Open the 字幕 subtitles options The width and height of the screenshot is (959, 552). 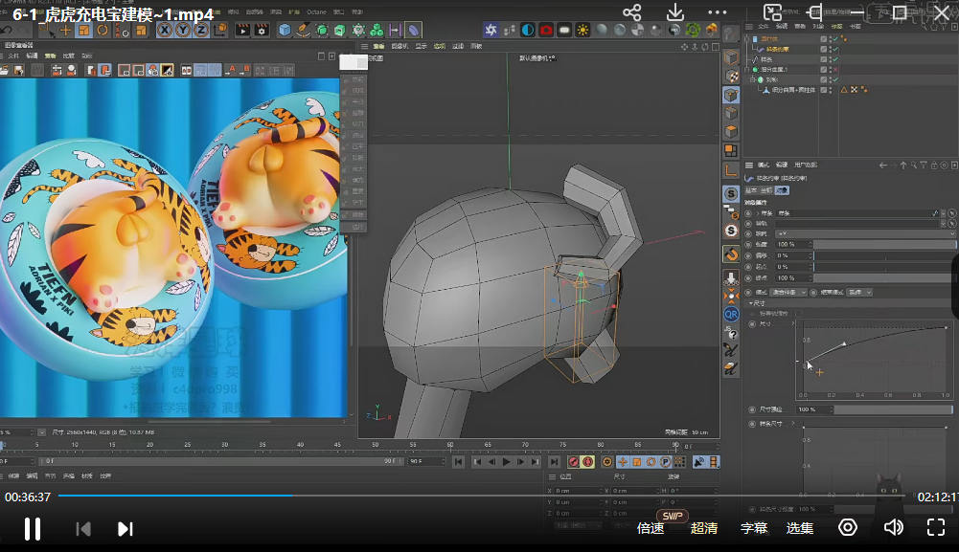point(754,528)
